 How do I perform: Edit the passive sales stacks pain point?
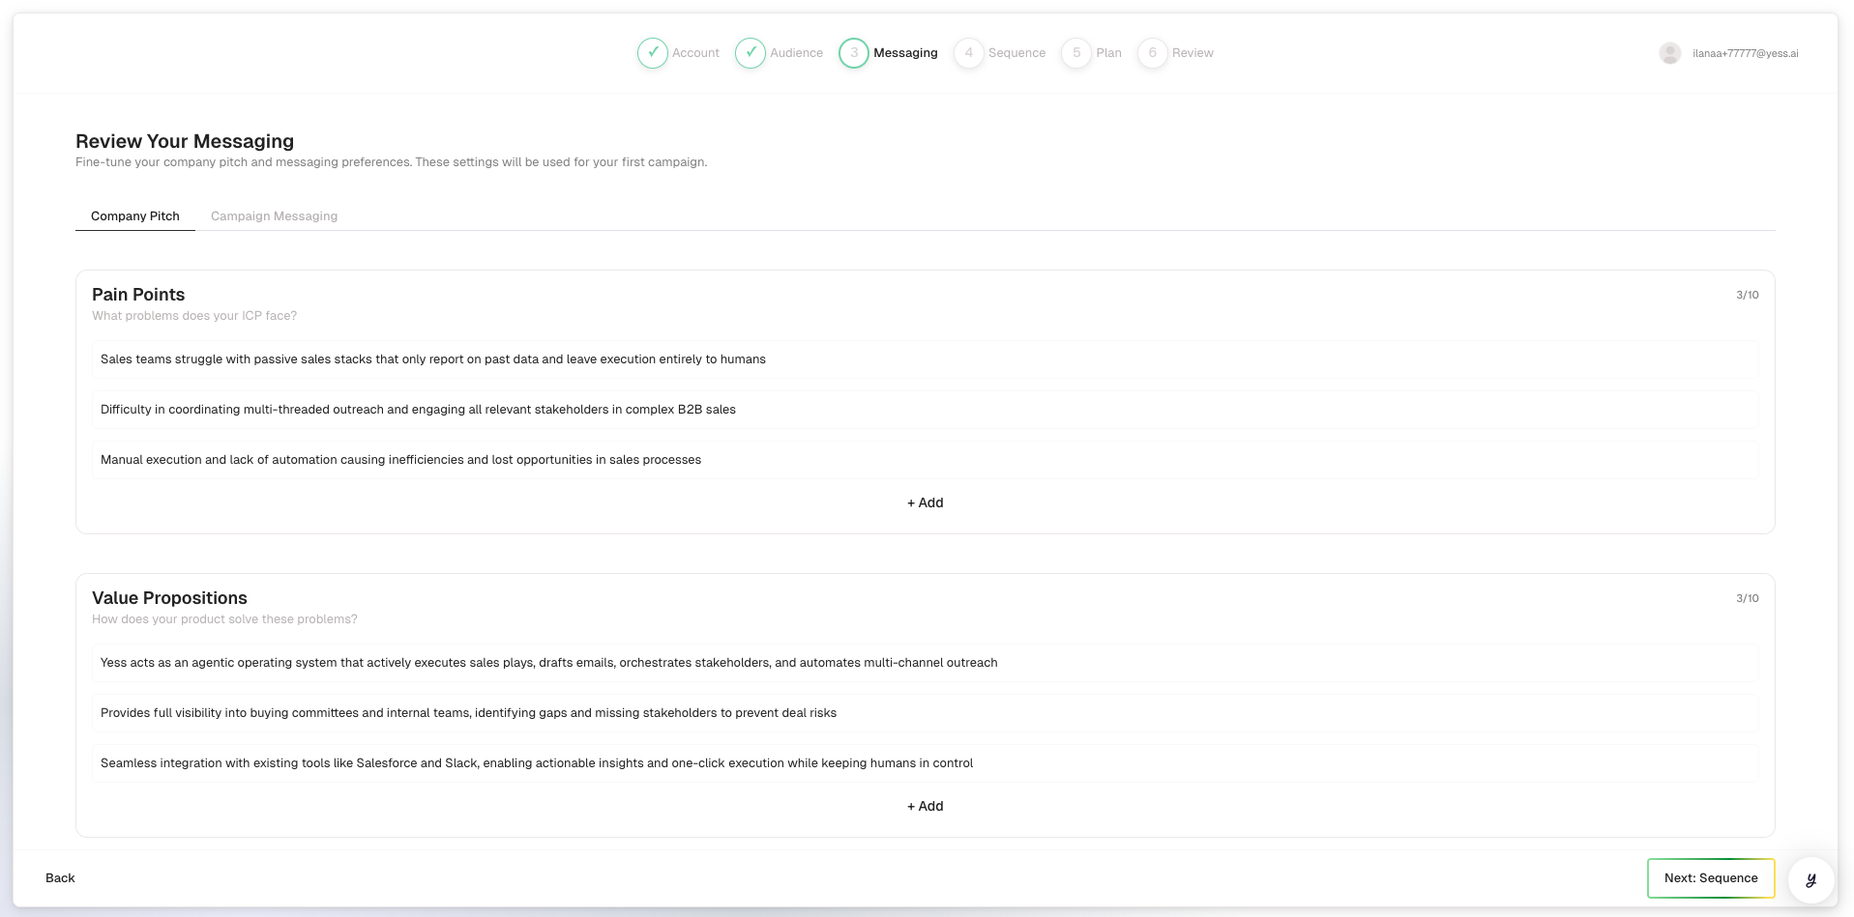(925, 359)
